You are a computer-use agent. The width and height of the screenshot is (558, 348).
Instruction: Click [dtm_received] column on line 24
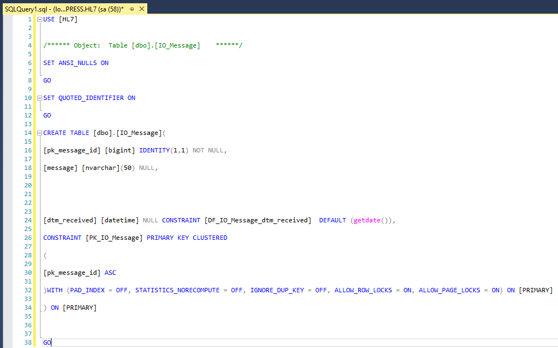pyautogui.click(x=70, y=220)
